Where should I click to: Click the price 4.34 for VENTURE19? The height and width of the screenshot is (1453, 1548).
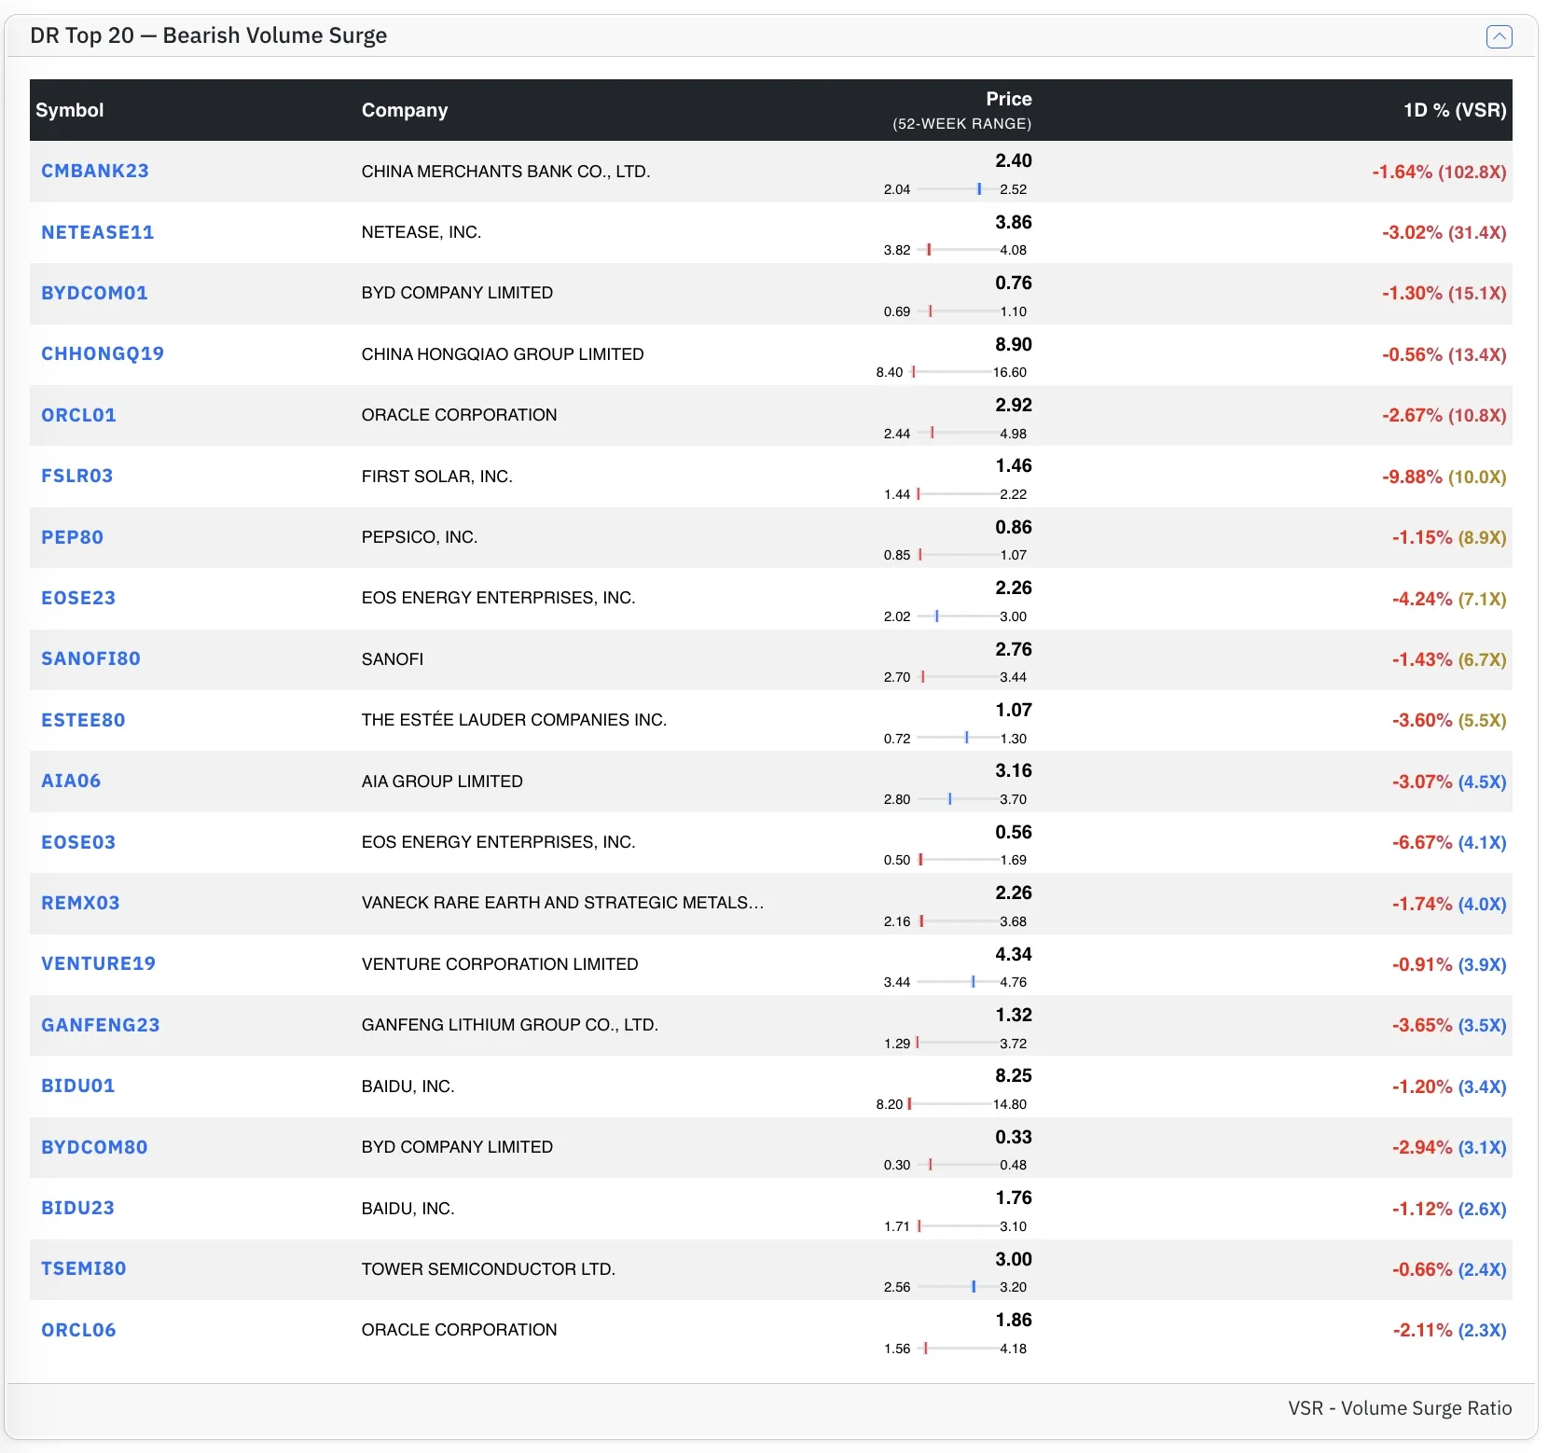[x=1013, y=954]
